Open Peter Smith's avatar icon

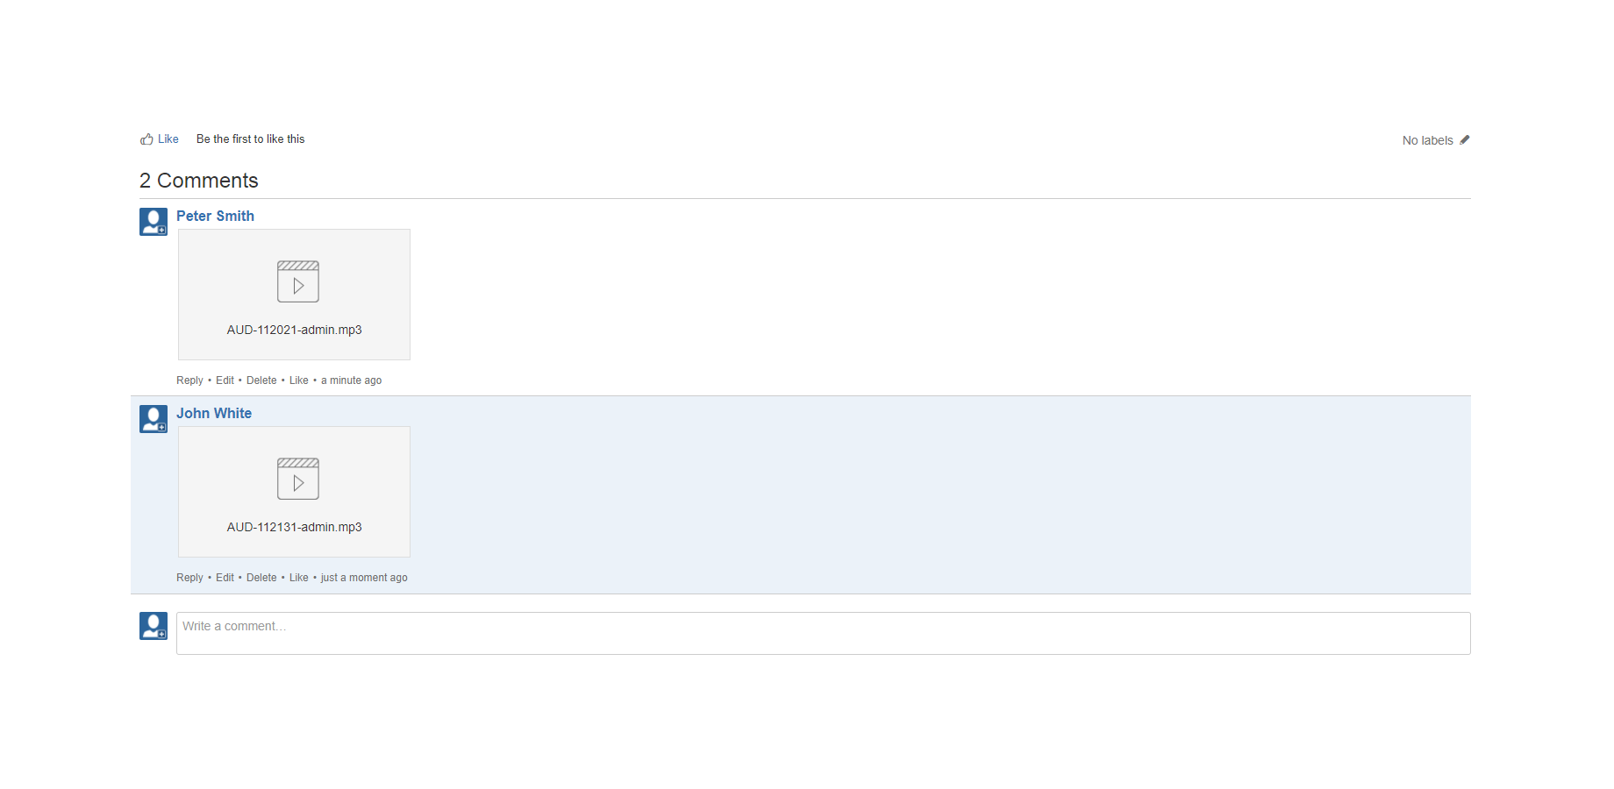coord(154,222)
